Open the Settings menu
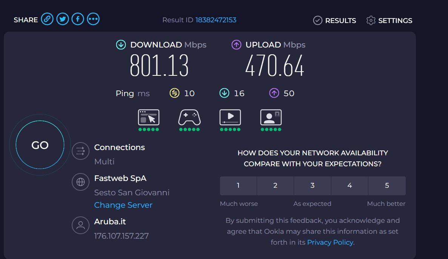 tap(389, 20)
